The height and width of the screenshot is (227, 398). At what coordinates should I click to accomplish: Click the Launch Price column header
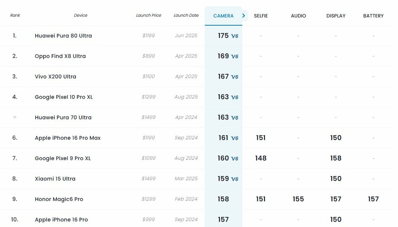148,16
